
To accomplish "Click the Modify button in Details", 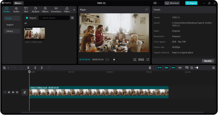I will [208, 61].
